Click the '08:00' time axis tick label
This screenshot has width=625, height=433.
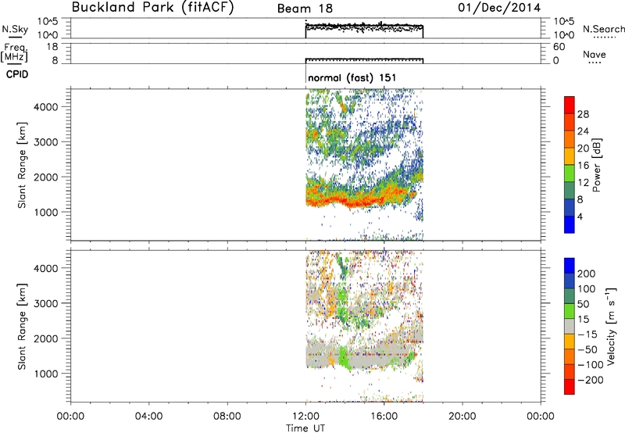(227, 417)
